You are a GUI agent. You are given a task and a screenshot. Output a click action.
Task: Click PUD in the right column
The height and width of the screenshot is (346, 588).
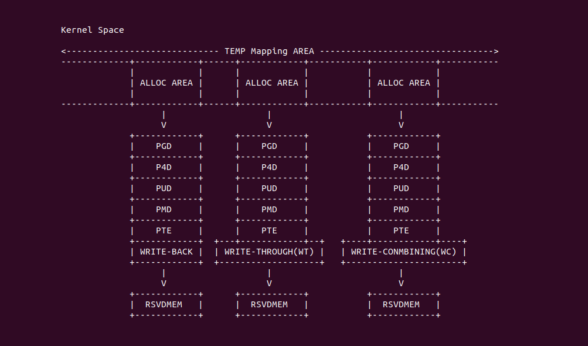401,188
